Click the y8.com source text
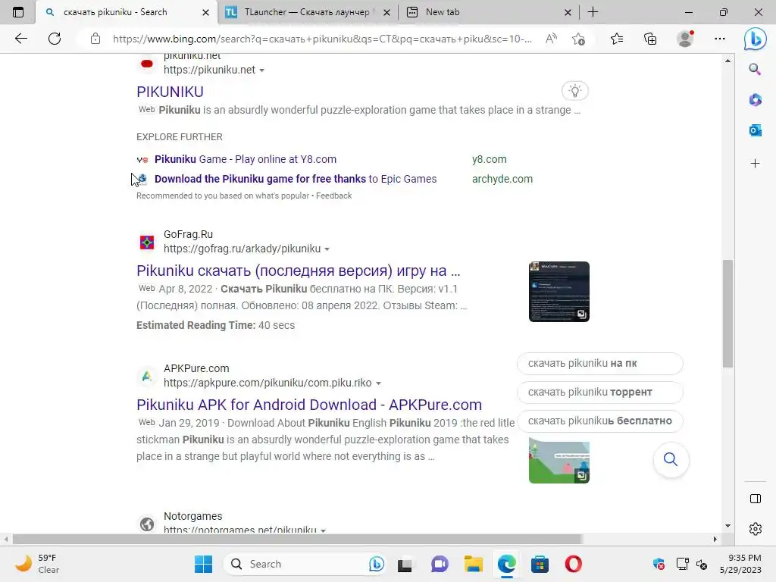 490,159
